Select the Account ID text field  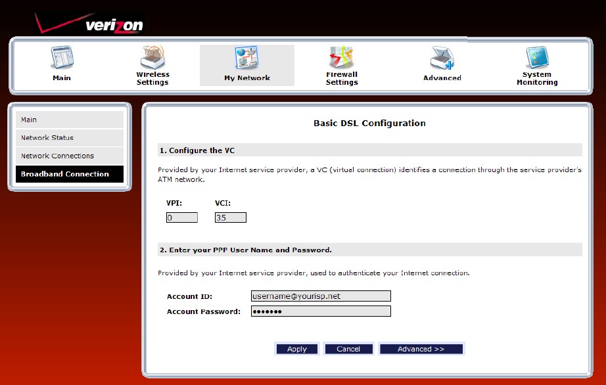coord(321,296)
